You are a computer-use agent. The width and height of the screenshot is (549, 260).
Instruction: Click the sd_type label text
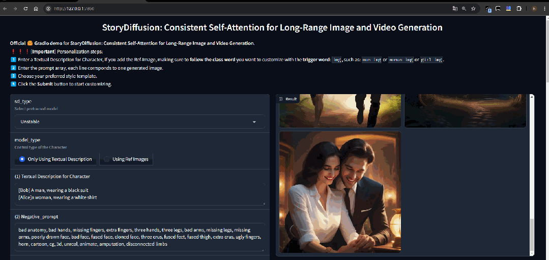pyautogui.click(x=23, y=101)
